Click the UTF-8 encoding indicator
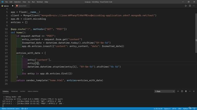 174,109
